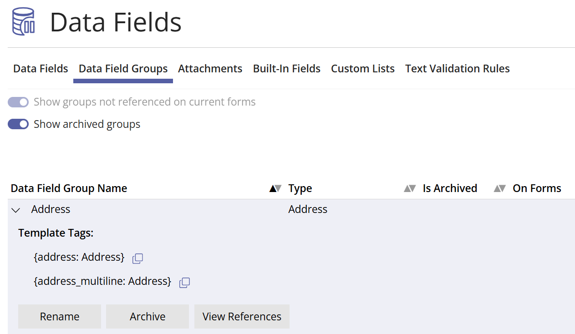Click the Rename button
This screenshot has width=575, height=334.
click(60, 316)
